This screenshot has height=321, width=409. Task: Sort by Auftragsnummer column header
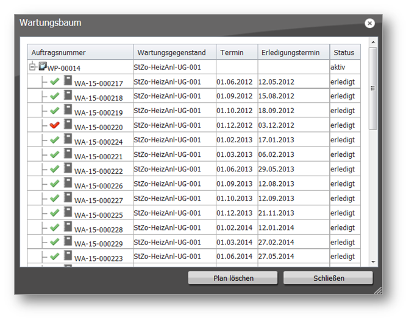coord(80,52)
